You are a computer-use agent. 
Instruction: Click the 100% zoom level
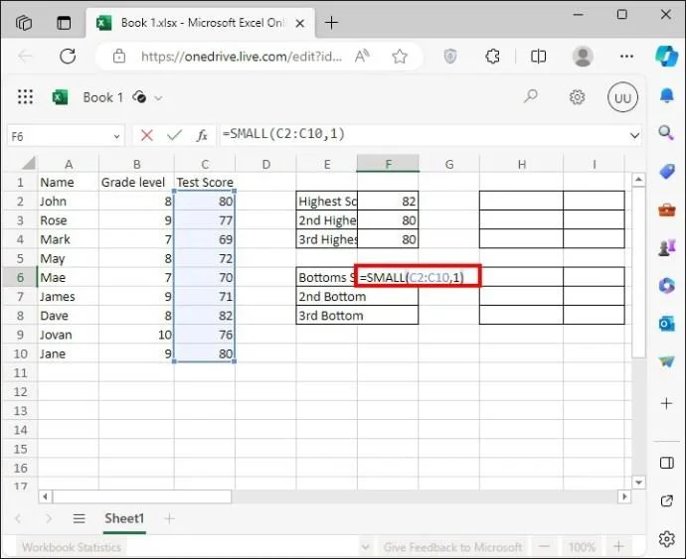pyautogui.click(x=582, y=547)
